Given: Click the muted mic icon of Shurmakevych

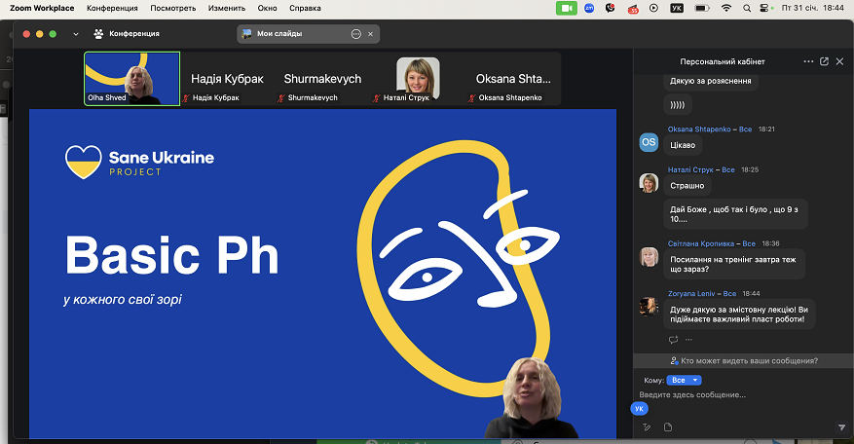Looking at the screenshot, I should 281,98.
